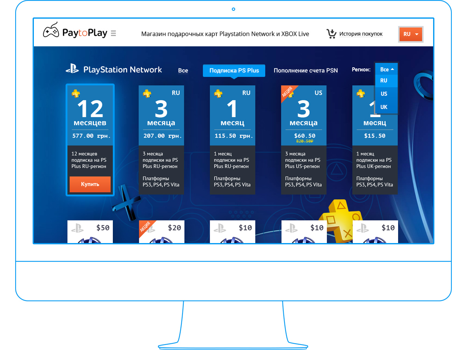This screenshot has height=350, width=467.
Task: Click 1 месяц подписки на PS Plus UK-регион text
Action: click(x=374, y=160)
